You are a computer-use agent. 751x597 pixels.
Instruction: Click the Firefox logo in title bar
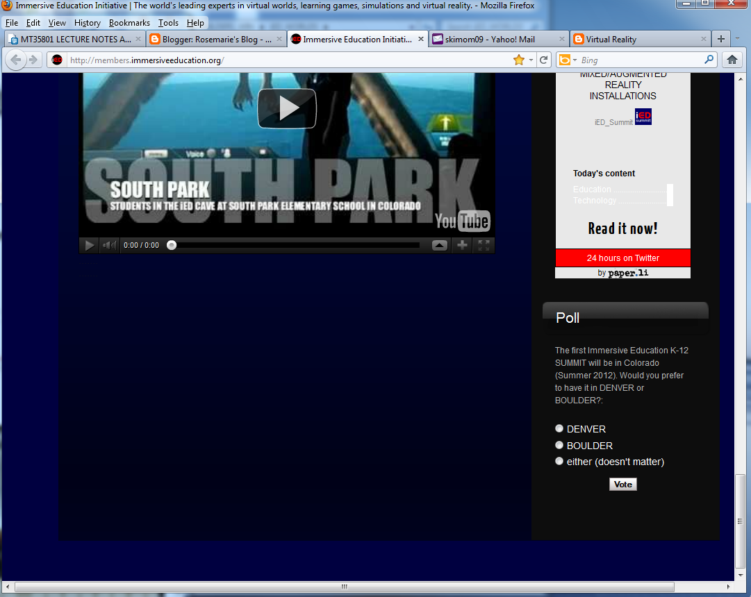(x=7, y=6)
